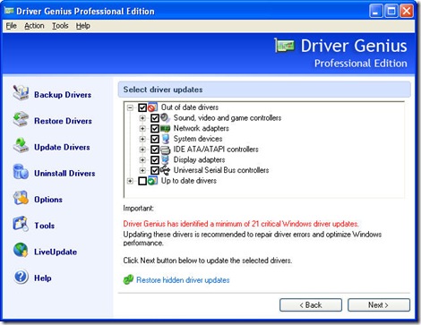Viewport: 421px width, 325px height.
Task: Click the Driver Genius title bar app icon
Action: [9, 11]
